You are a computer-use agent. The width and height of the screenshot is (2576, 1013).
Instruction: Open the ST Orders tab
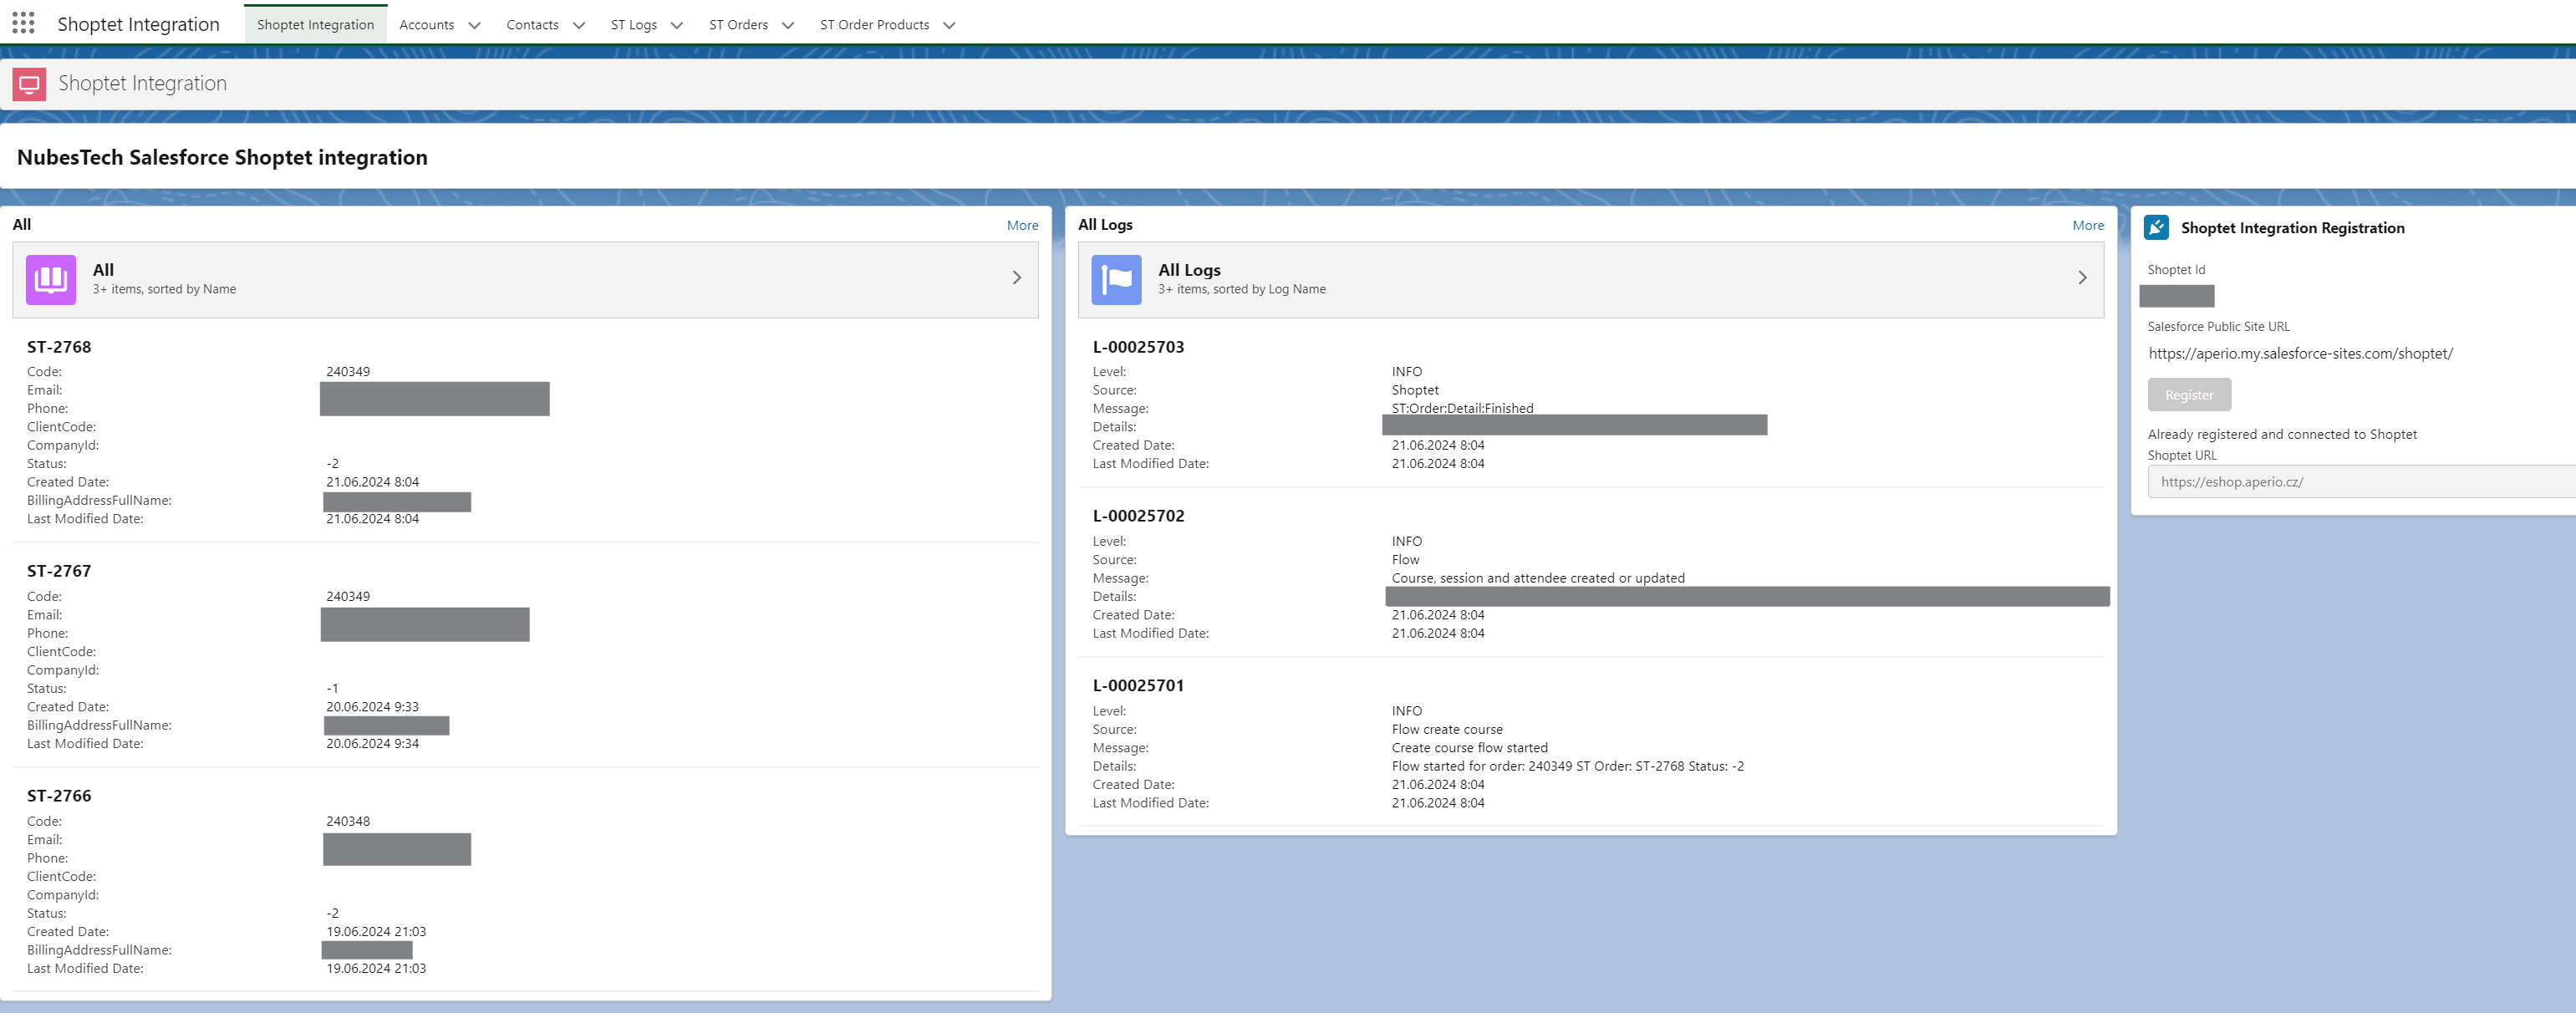coord(738,25)
